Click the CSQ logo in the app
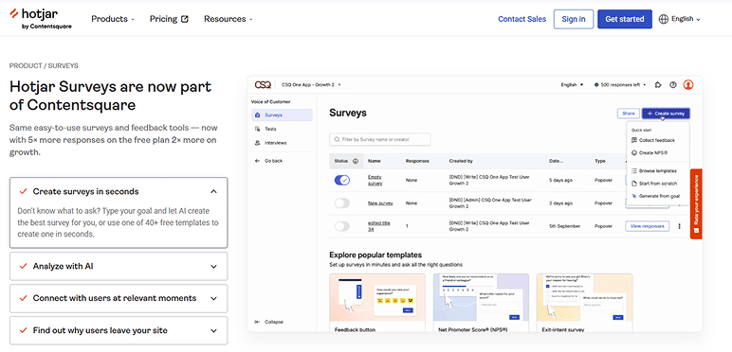Viewport: 732px width, 352px height. [x=263, y=85]
